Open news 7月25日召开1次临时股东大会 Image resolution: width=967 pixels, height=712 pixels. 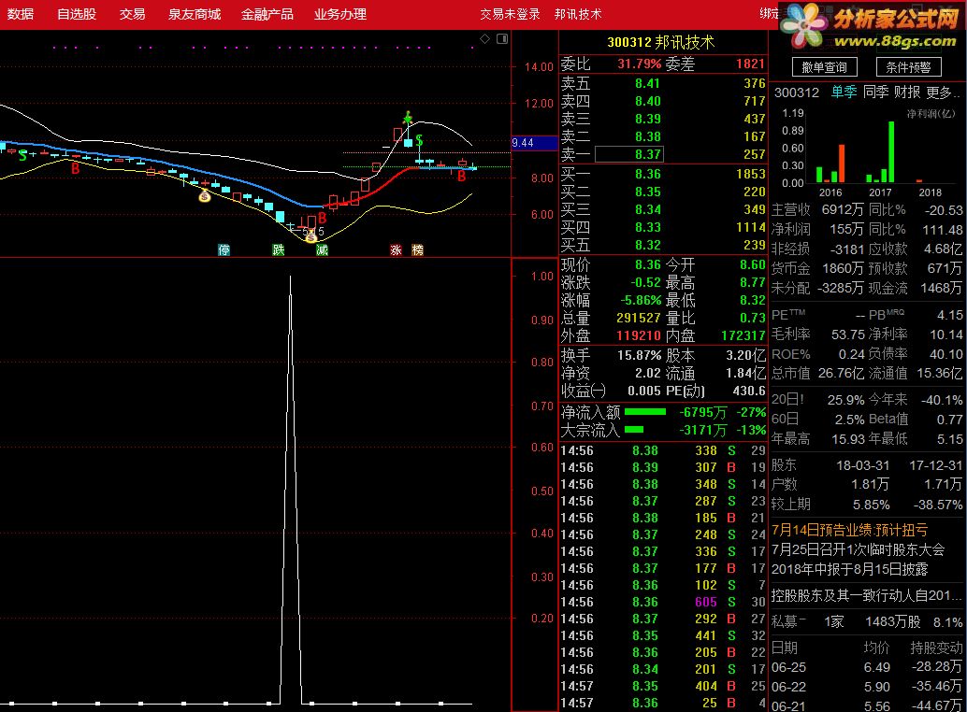[x=858, y=549]
